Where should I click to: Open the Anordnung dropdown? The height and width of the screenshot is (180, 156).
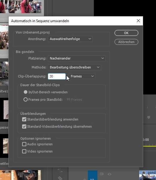70,39
